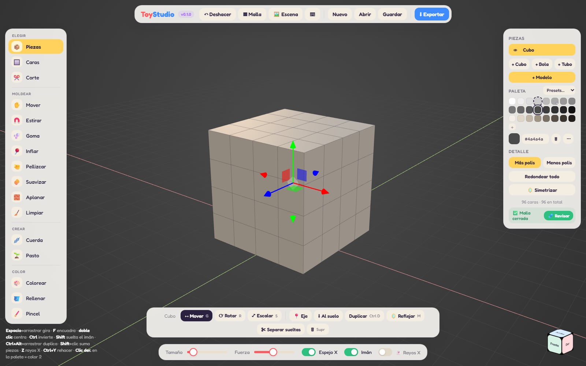Open the keyboard shortcuts icon in top bar

[x=312, y=14]
